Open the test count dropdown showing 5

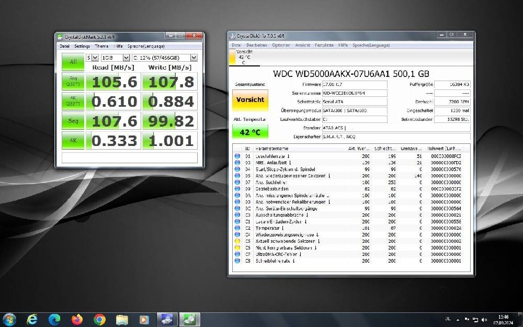(x=92, y=58)
